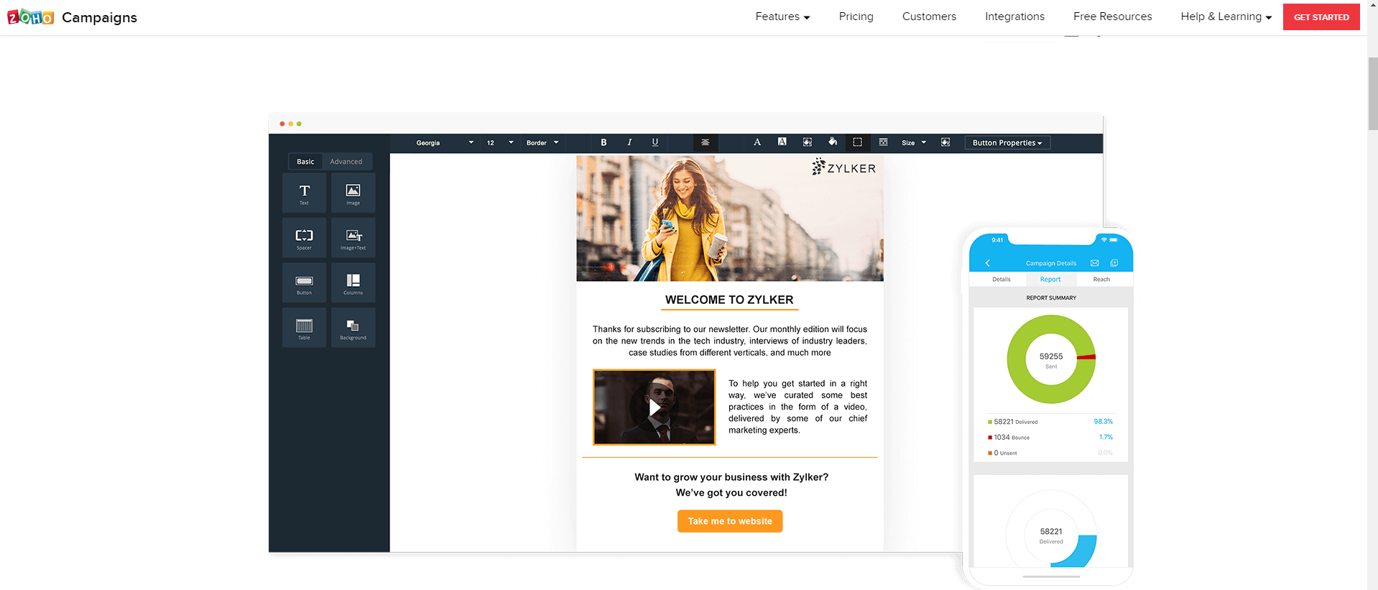Open the Free Resources page
1378x590 pixels.
coord(1112,17)
